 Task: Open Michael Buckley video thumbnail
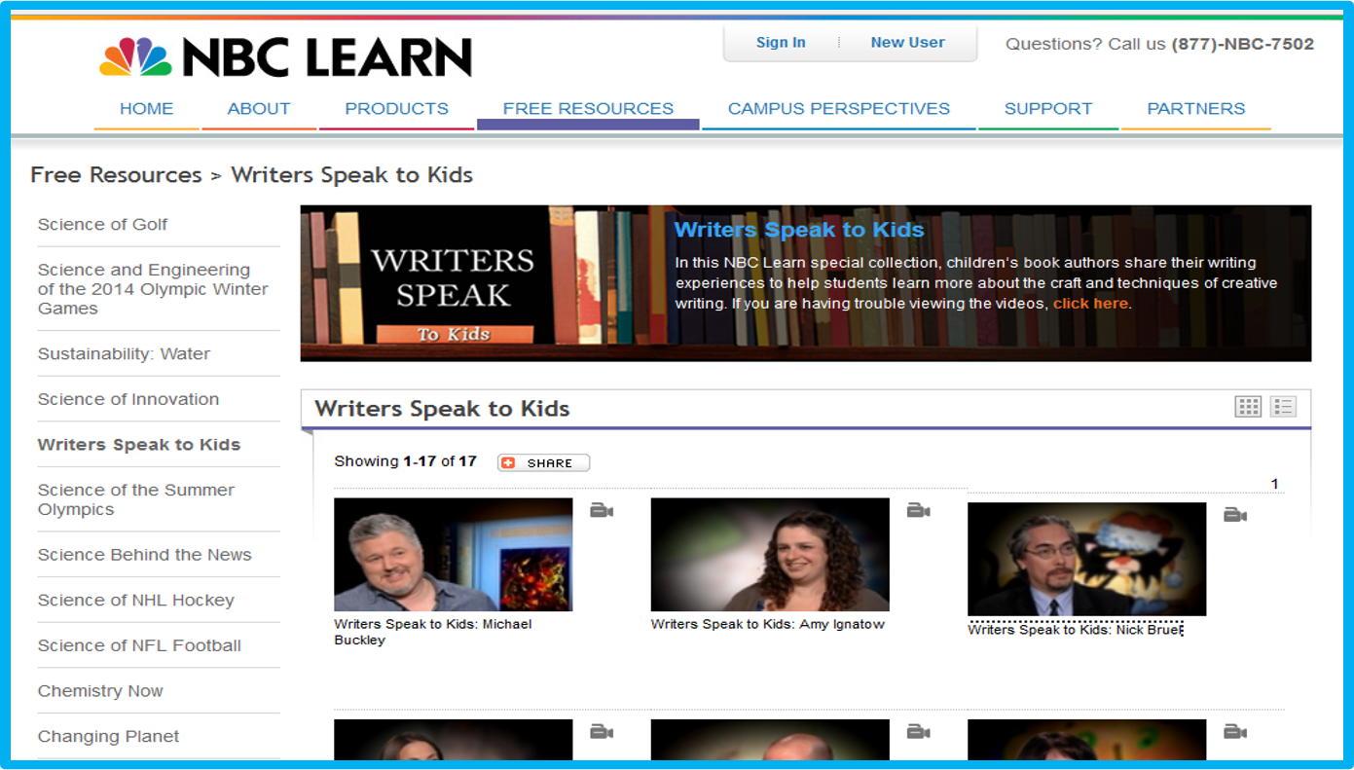pos(454,555)
